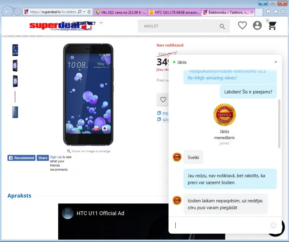Image resolution: width=289 pixels, height=242 pixels.
Task: Open the browser Home icon
Action: pos(268,12)
